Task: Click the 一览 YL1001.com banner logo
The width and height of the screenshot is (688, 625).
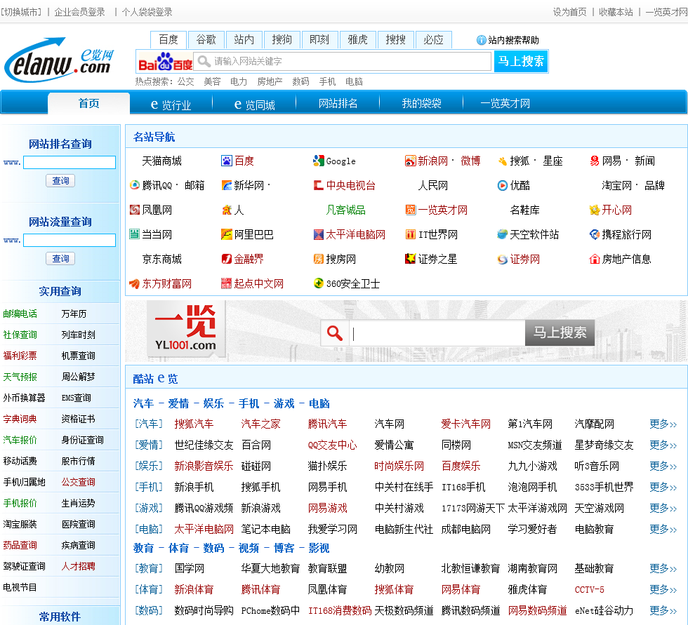Action: [185, 328]
